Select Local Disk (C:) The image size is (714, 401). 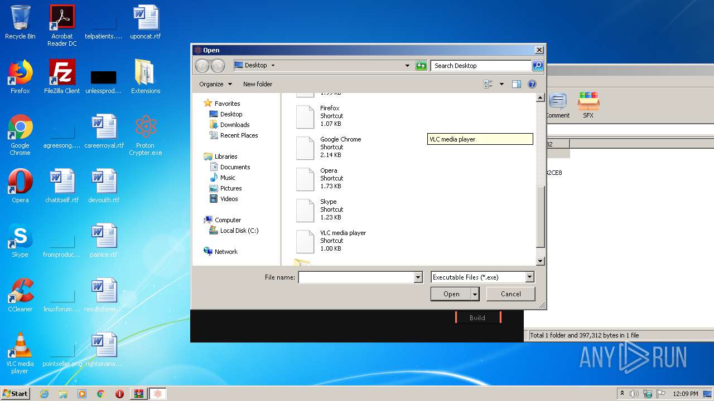tap(234, 231)
